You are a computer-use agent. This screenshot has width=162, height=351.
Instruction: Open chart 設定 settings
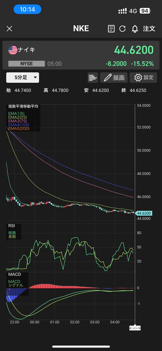point(143,78)
